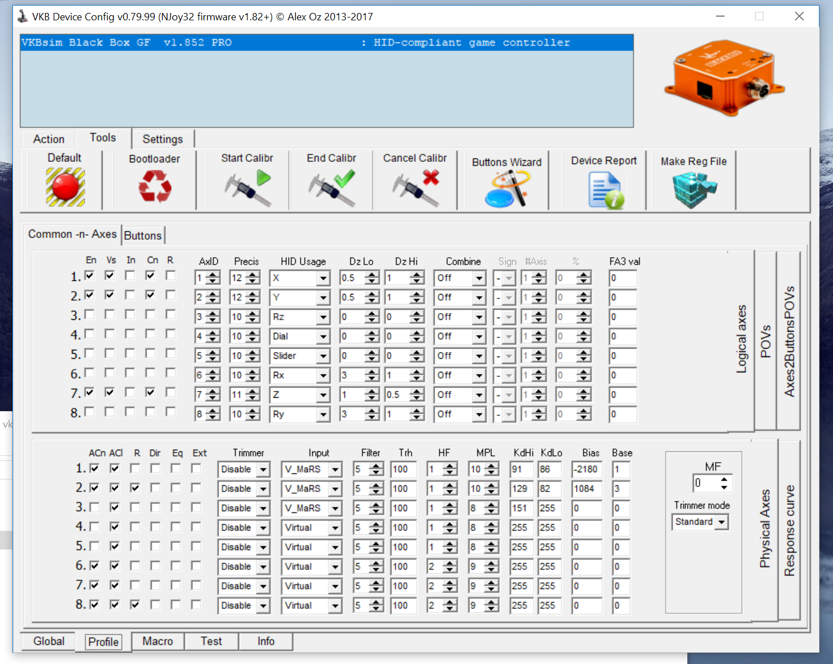Adjust MF value stepper

[724, 483]
